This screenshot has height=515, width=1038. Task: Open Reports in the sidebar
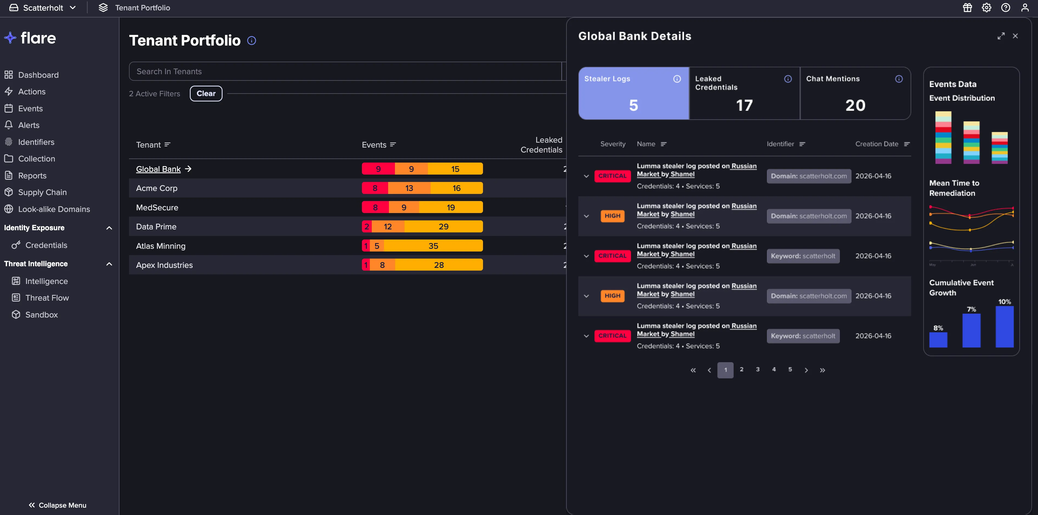point(25,176)
